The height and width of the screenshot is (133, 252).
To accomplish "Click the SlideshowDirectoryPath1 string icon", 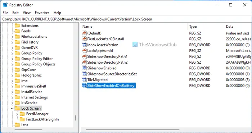I will point(84,56).
